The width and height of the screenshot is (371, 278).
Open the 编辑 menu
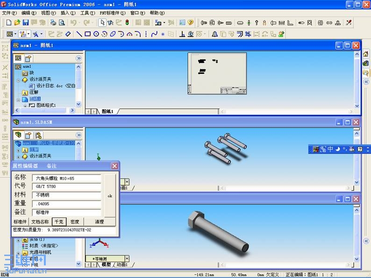29,13
